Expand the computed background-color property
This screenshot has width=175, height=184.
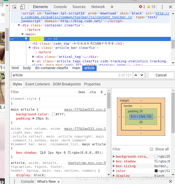click(x=114, y=156)
